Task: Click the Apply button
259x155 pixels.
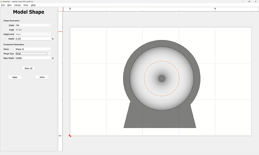Action: click(15, 77)
